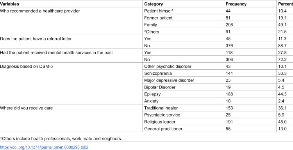Select the Epilepsy category cell
This screenshot has width=293, height=150.
(183, 94)
